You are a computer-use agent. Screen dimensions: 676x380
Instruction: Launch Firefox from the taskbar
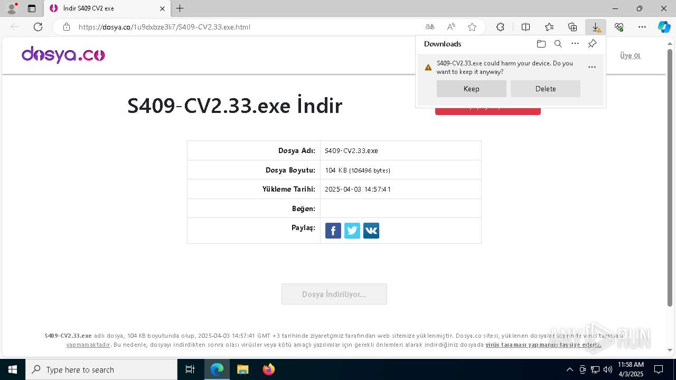[x=269, y=369]
